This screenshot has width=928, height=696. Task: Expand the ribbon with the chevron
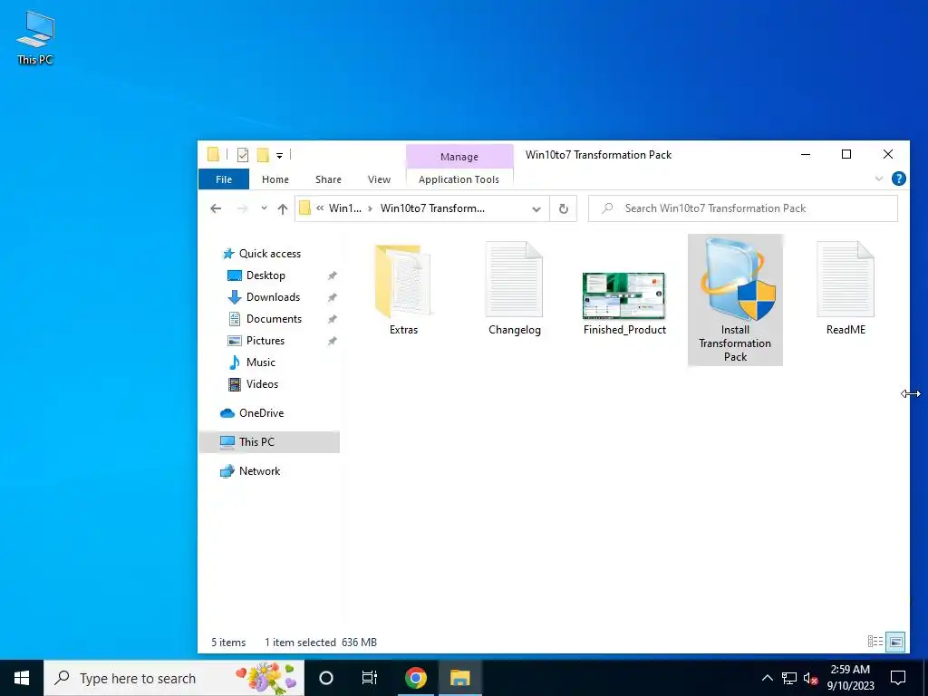point(879,179)
